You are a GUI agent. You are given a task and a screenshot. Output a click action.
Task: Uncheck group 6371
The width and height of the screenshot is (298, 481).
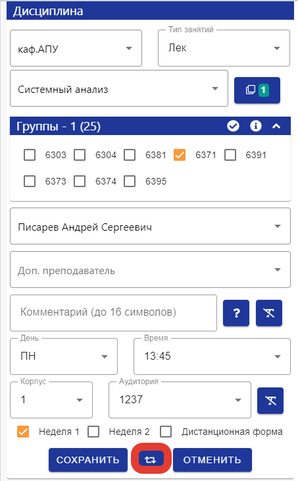coord(180,155)
